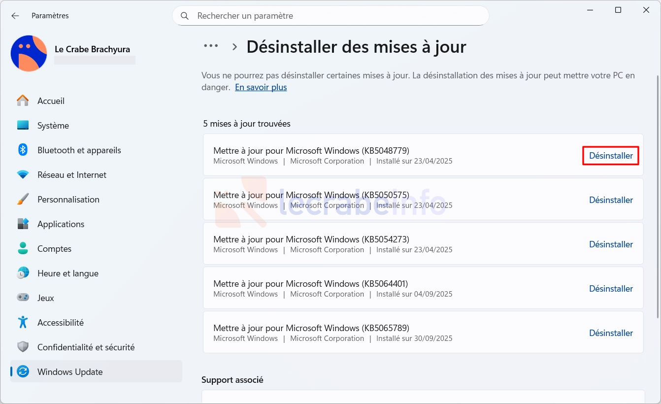Click the Heure et langue clock icon
Image resolution: width=661 pixels, height=404 pixels.
23,273
